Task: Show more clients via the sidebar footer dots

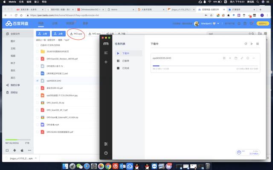Action: coord(29,150)
